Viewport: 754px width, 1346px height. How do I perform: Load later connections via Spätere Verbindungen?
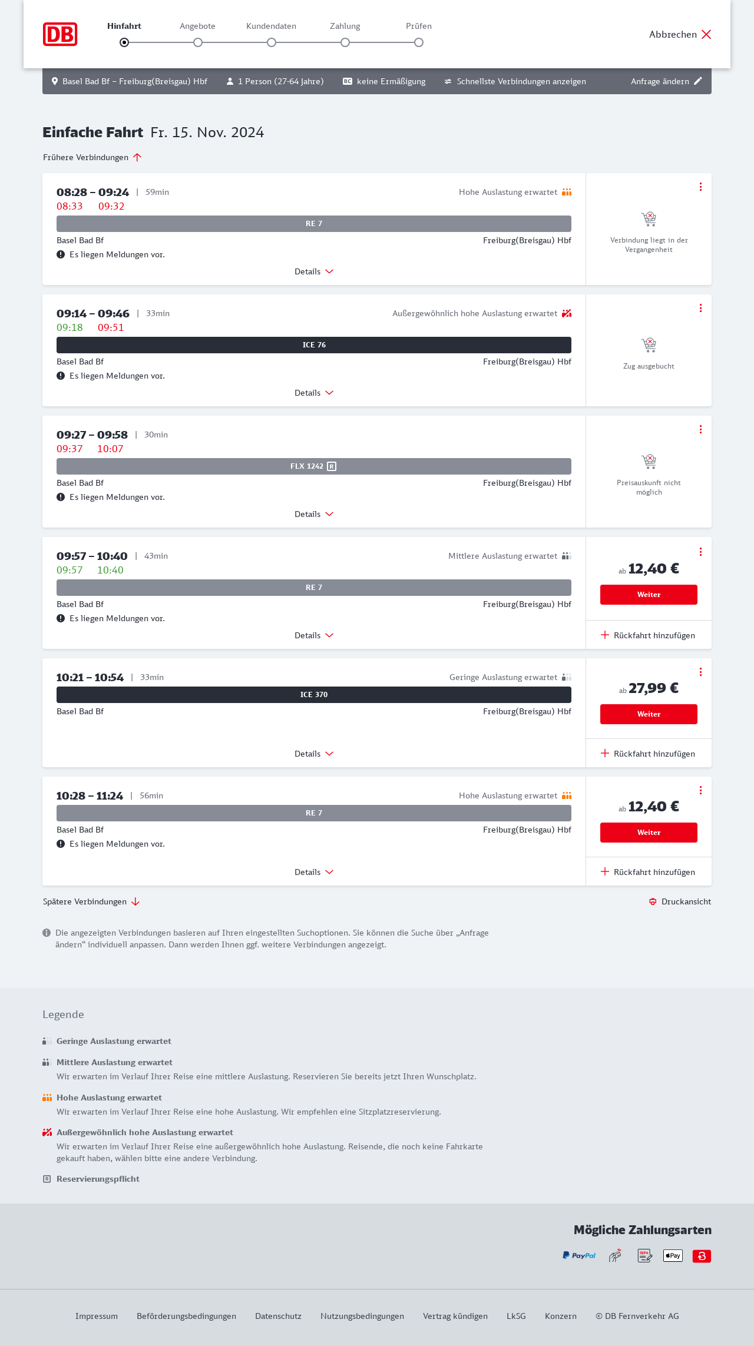(x=91, y=901)
